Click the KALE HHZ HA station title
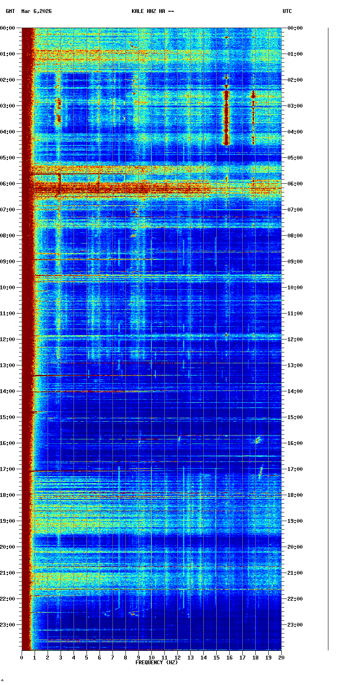This screenshot has height=685, width=347. (x=153, y=11)
